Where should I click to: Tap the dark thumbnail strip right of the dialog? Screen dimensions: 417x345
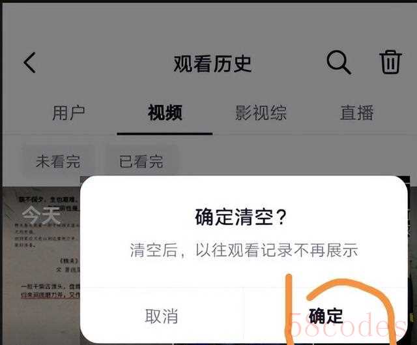[x=412, y=261]
